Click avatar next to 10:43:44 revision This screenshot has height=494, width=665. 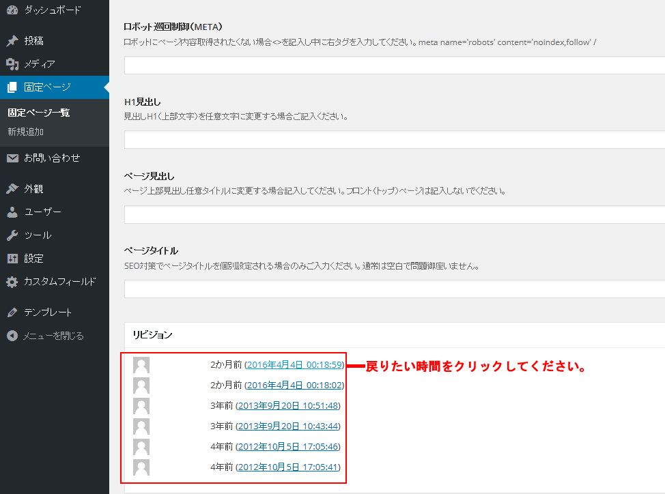pos(141,426)
